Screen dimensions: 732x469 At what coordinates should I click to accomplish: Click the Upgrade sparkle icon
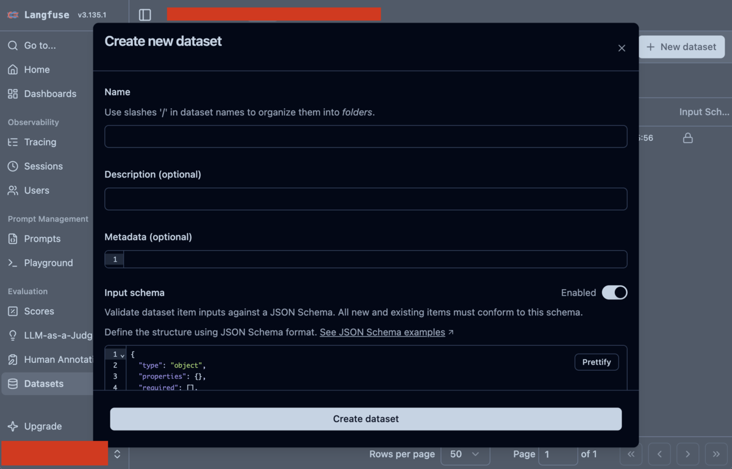click(x=13, y=426)
